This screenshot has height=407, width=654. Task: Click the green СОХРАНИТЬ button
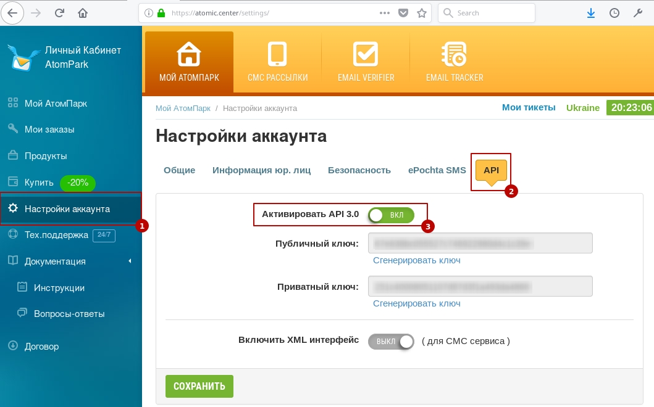[x=199, y=386]
